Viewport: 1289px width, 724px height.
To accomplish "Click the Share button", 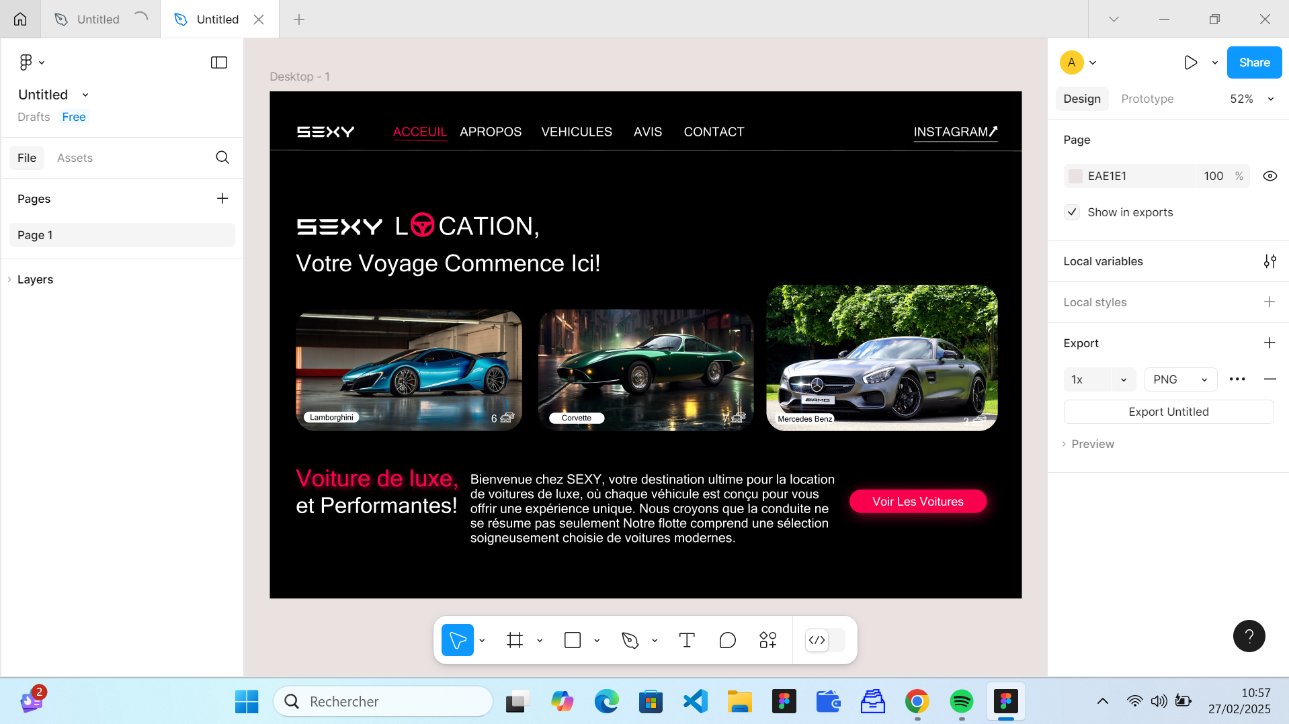I will pos(1254,62).
